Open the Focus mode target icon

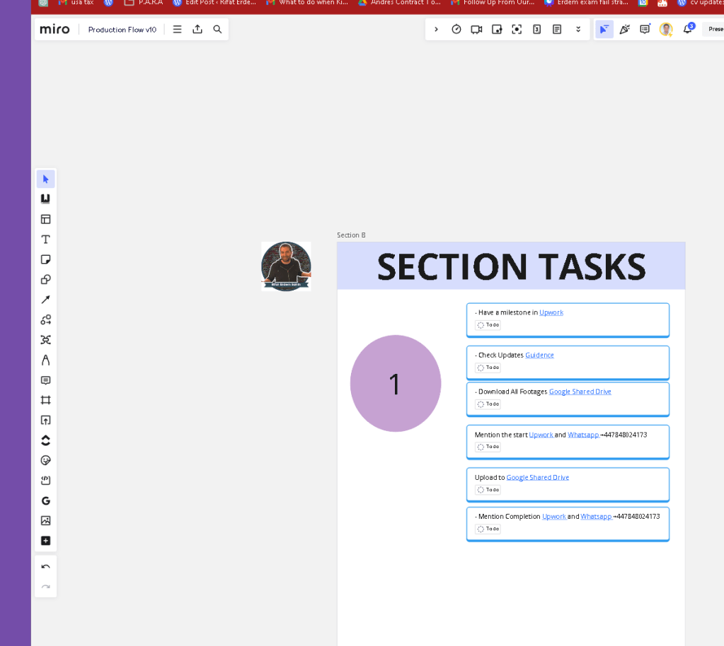tap(517, 29)
